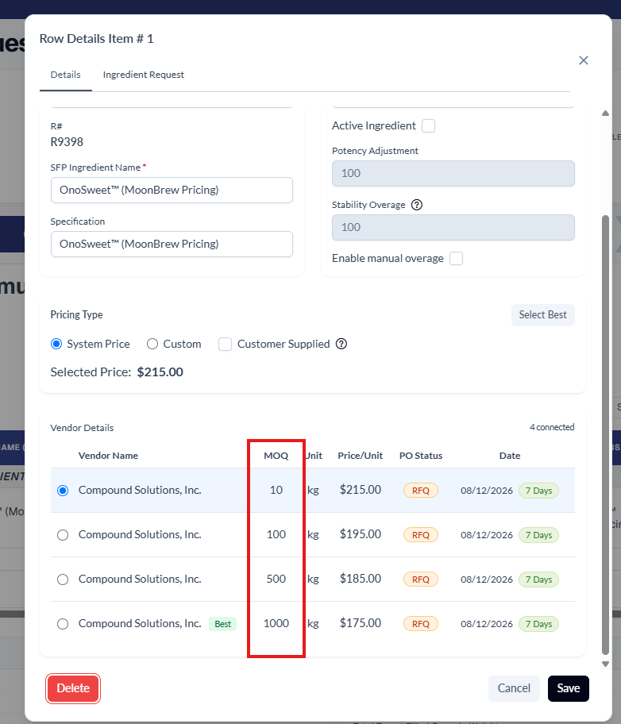The width and height of the screenshot is (621, 724).
Task: Click the Potency Adjustment field
Action: [453, 174]
